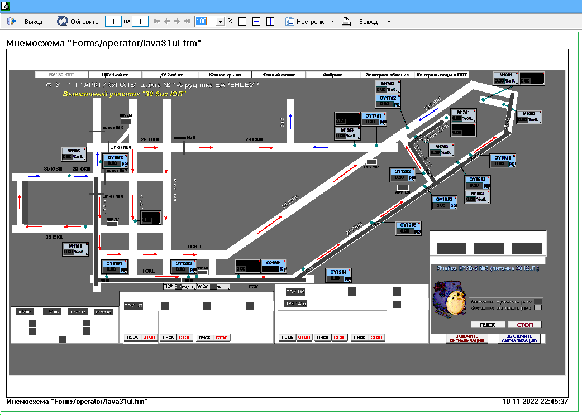Click the current page number field
The width and height of the screenshot is (582, 415).
tap(113, 22)
